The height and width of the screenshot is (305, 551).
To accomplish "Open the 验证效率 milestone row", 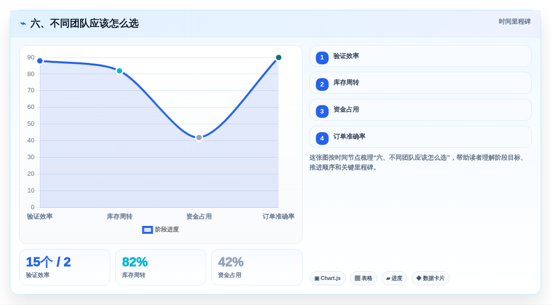I will [x=420, y=56].
